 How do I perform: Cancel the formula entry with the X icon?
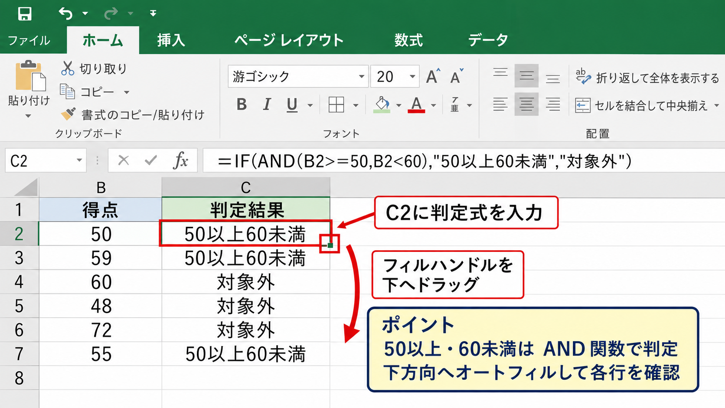(x=124, y=160)
